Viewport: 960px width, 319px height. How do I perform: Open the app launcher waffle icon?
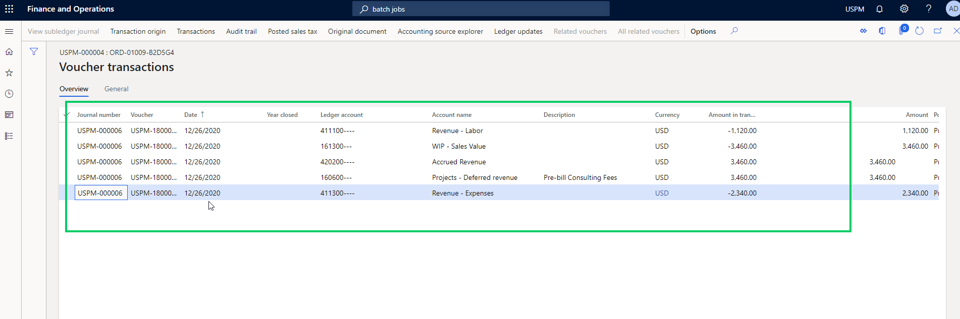pyautogui.click(x=9, y=9)
